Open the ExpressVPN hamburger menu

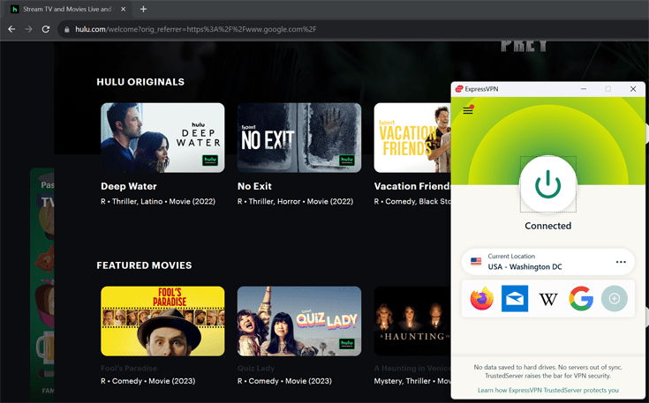click(468, 110)
